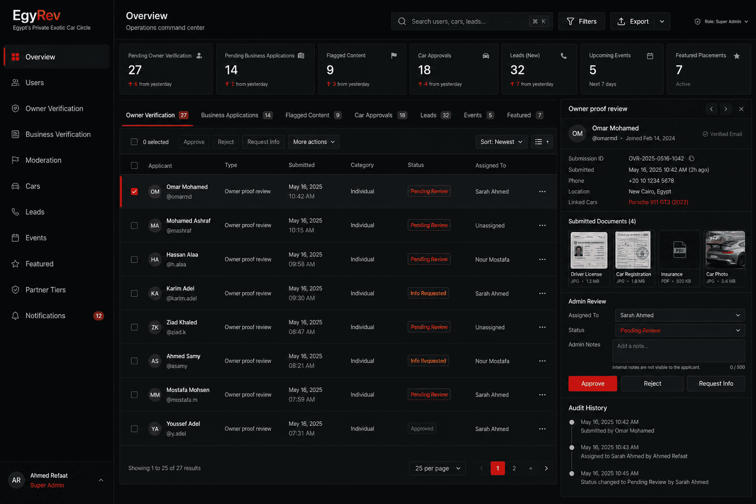Open row actions menu for Hassan Alaa
The image size is (756, 504).
(542, 259)
